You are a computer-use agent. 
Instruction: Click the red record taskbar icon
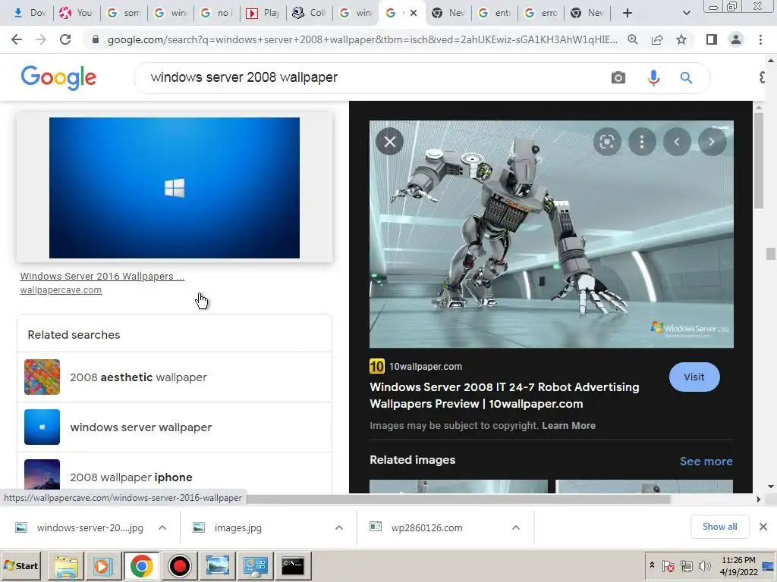point(179,565)
